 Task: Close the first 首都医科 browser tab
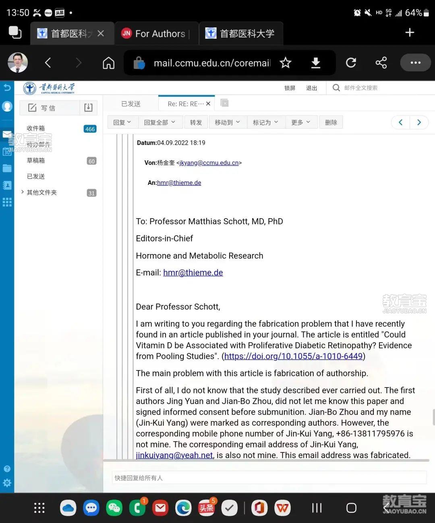pos(101,33)
